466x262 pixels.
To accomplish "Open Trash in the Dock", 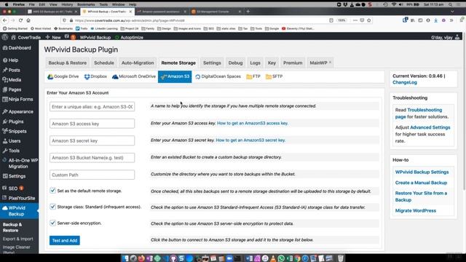I will [341, 258].
